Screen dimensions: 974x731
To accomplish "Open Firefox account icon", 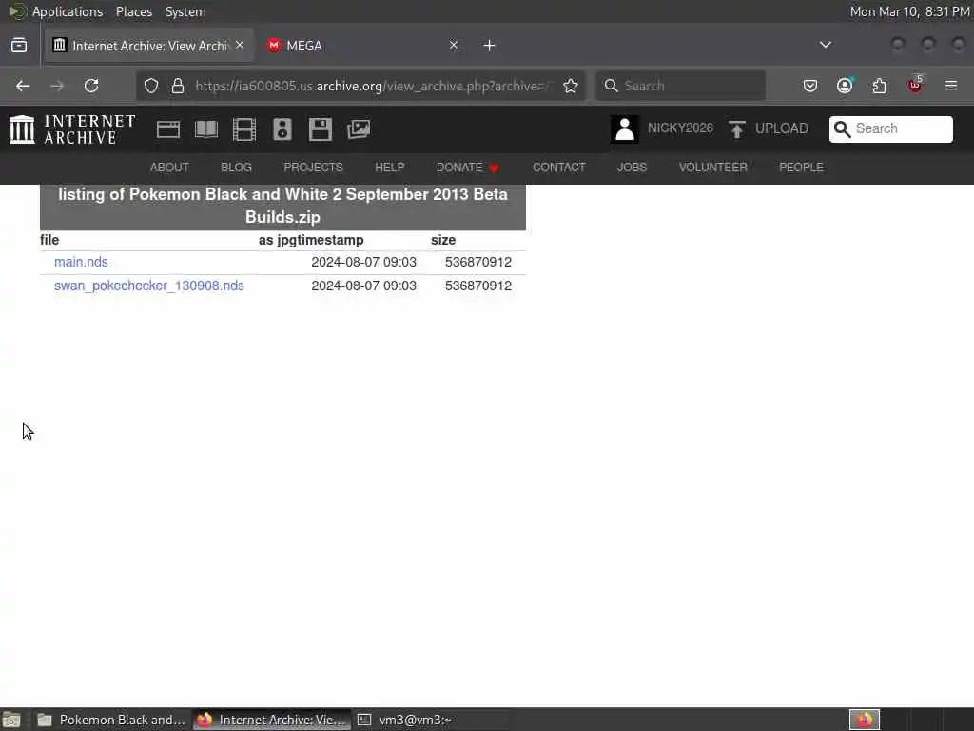I will coord(845,86).
